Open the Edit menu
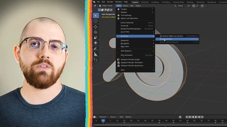The width and height of the screenshot is (227, 127). coord(103,2)
